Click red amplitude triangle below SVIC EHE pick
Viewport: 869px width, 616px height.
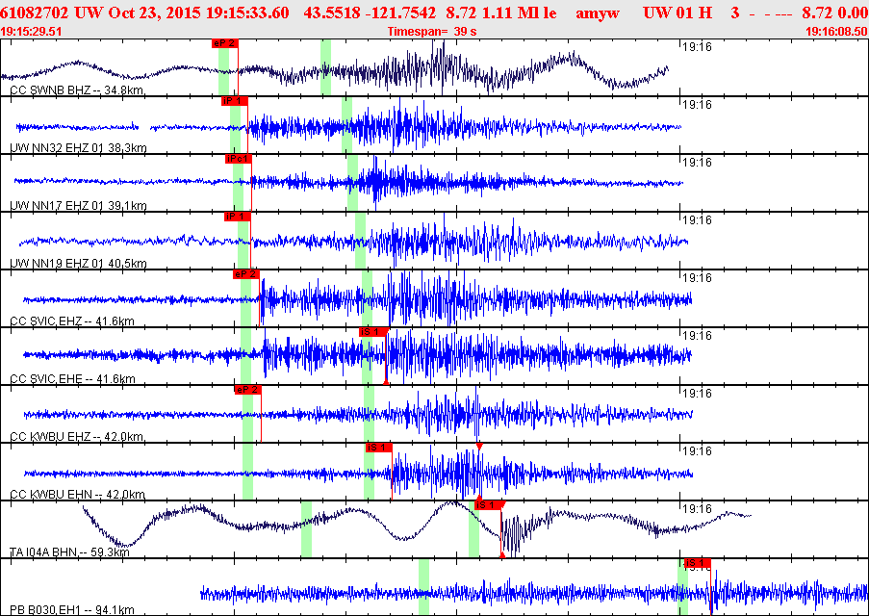(x=386, y=381)
